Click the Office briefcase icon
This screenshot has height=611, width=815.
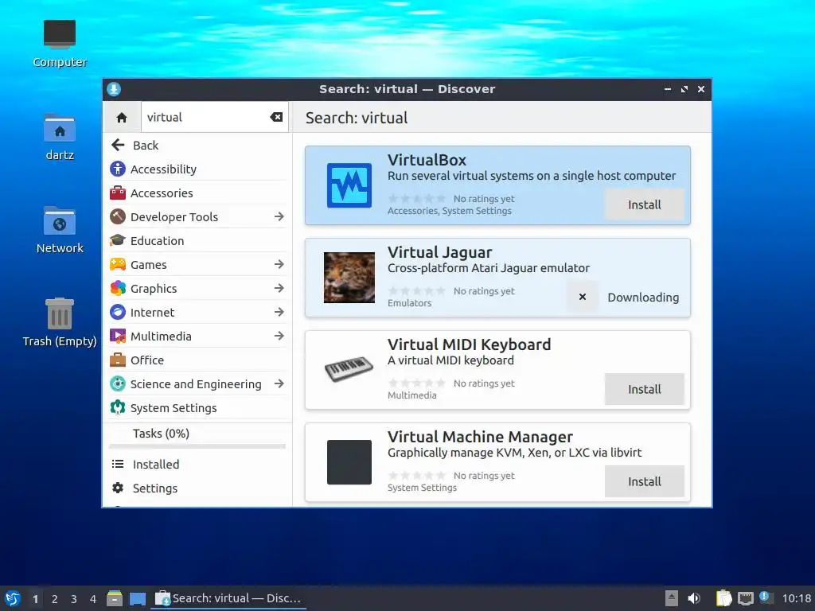[x=118, y=360]
